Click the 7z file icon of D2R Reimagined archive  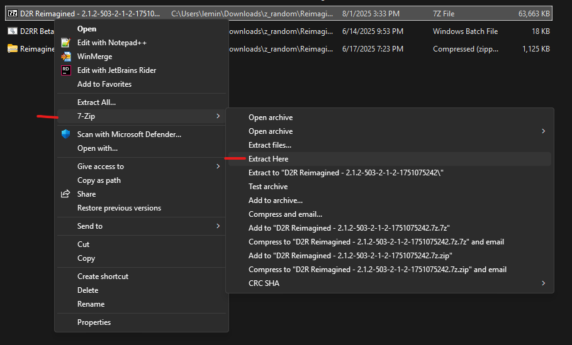13,13
